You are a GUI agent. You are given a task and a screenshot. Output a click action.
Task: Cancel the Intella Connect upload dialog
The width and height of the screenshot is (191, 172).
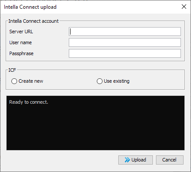click(170, 160)
